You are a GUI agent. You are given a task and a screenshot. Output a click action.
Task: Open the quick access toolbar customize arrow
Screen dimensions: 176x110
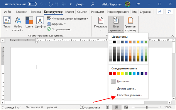70,4
